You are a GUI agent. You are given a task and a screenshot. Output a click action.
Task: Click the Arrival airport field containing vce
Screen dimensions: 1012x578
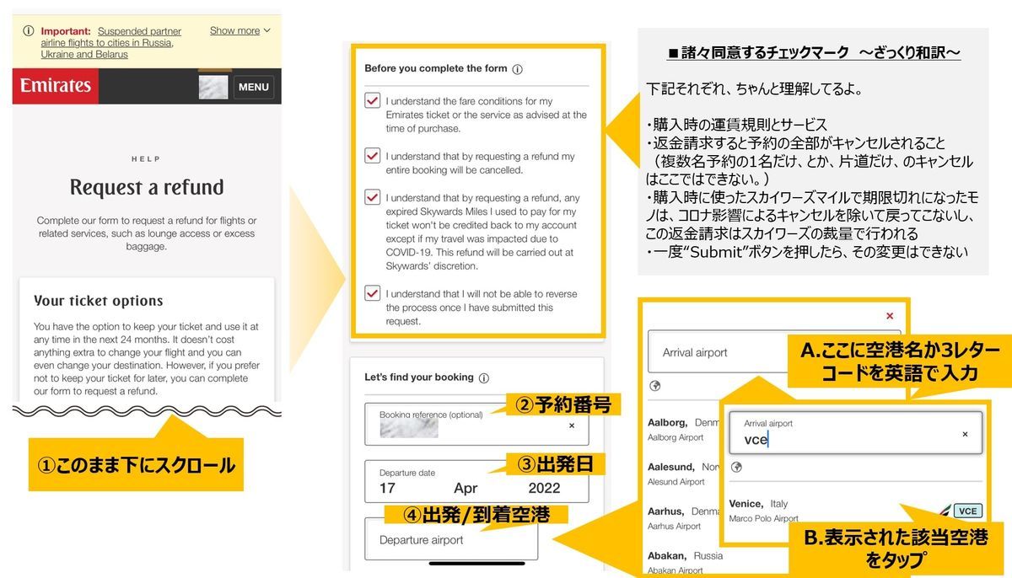(855, 433)
